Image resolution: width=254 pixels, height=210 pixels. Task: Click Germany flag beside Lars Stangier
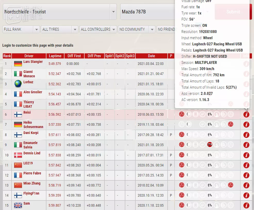pyautogui.click(x=18, y=64)
